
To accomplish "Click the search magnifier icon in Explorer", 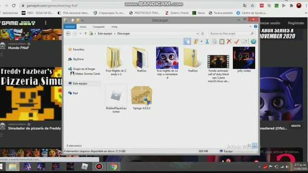I will 252,34.
